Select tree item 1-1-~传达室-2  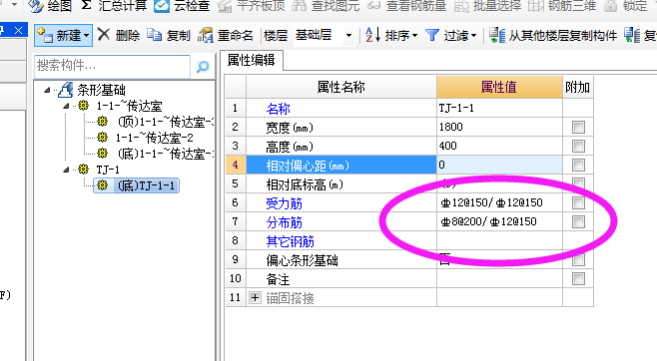(x=154, y=138)
